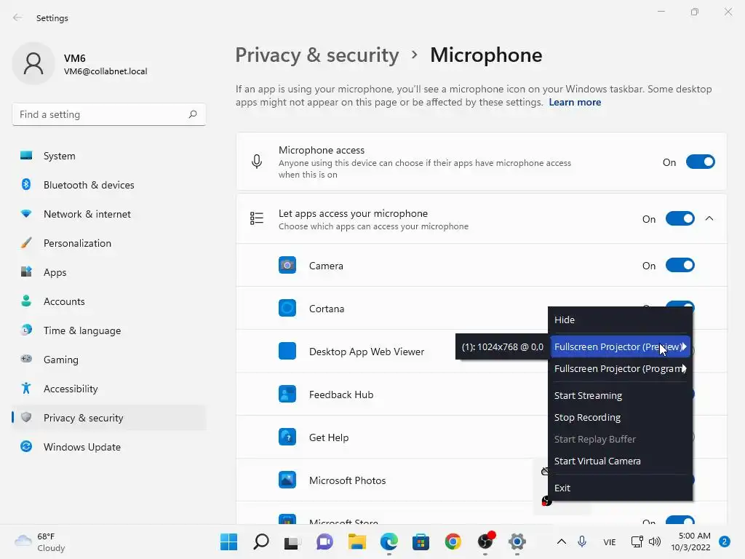Screen dimensions: 745x559
Task: Open the Chat app from taskbar
Action: click(x=325, y=542)
